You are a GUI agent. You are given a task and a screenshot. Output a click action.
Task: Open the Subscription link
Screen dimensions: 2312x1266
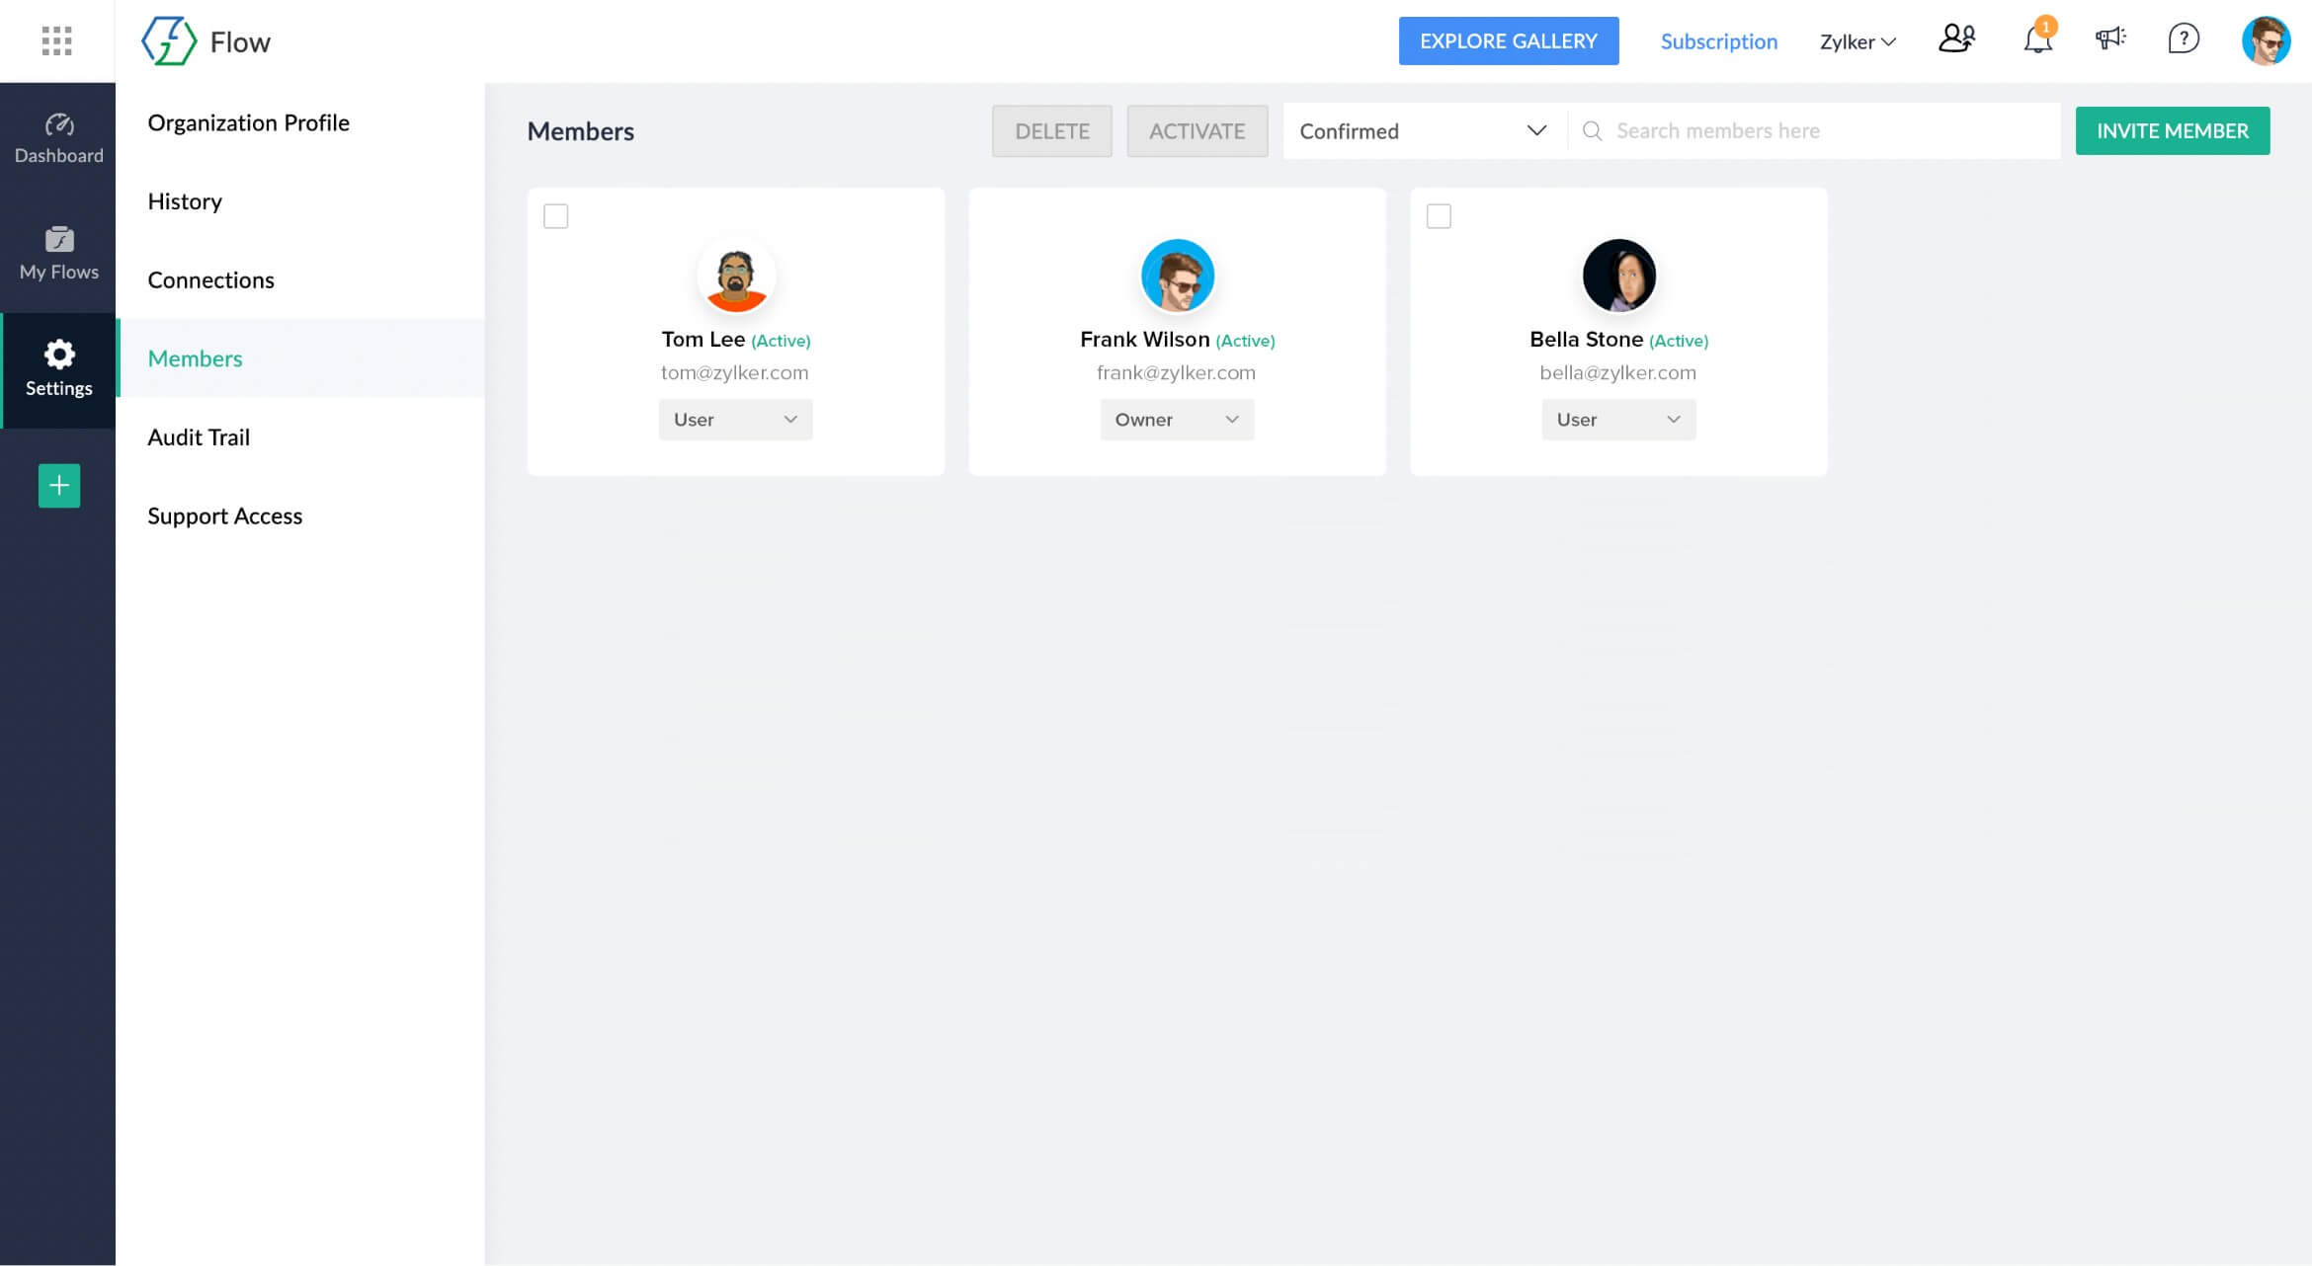(1718, 41)
